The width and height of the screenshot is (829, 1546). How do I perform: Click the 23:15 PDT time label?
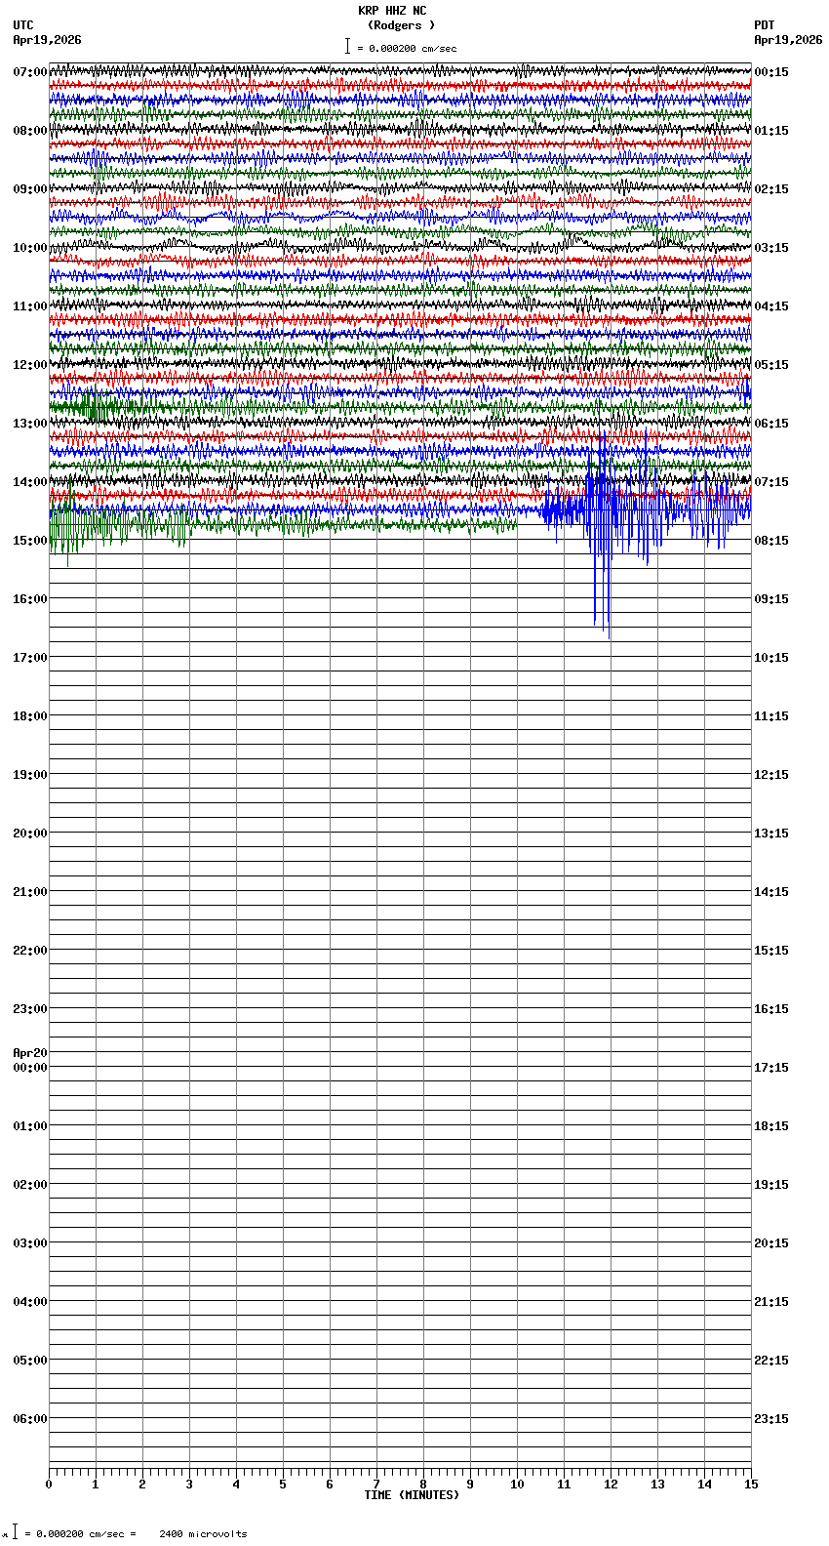pyautogui.click(x=771, y=1419)
